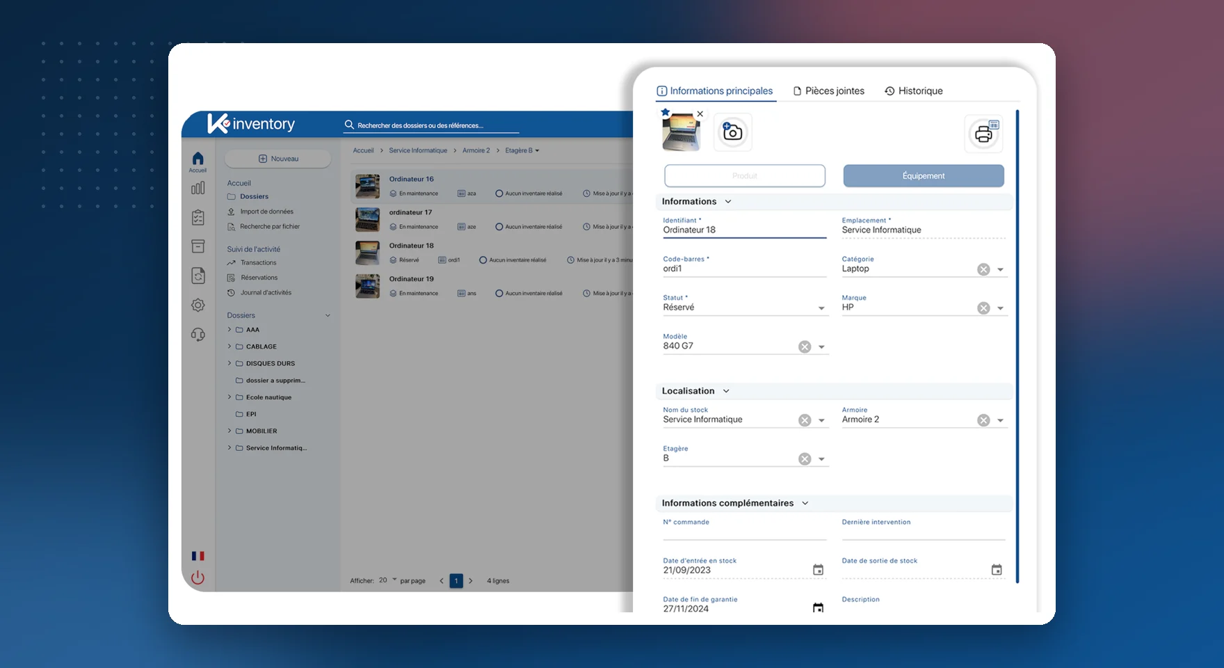Clear the Modèle 840 G7 value

point(805,347)
